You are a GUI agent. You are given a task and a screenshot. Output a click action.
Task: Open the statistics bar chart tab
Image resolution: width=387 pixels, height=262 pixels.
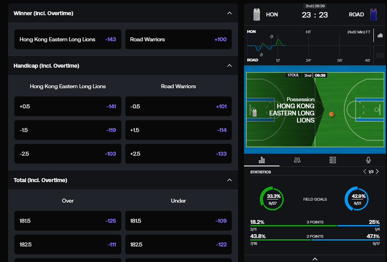tap(262, 160)
